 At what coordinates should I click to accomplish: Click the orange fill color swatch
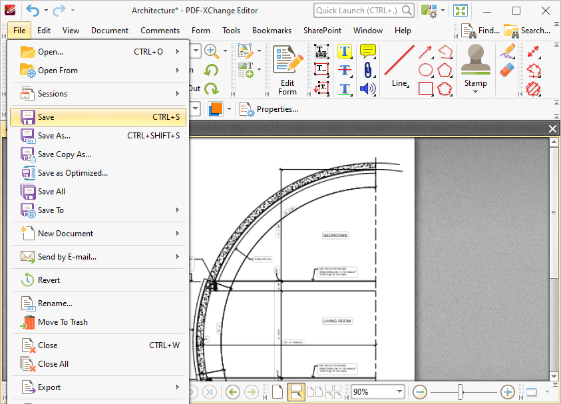coord(216,108)
